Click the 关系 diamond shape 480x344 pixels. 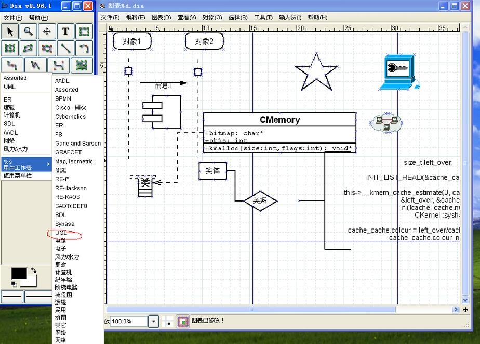click(x=260, y=201)
